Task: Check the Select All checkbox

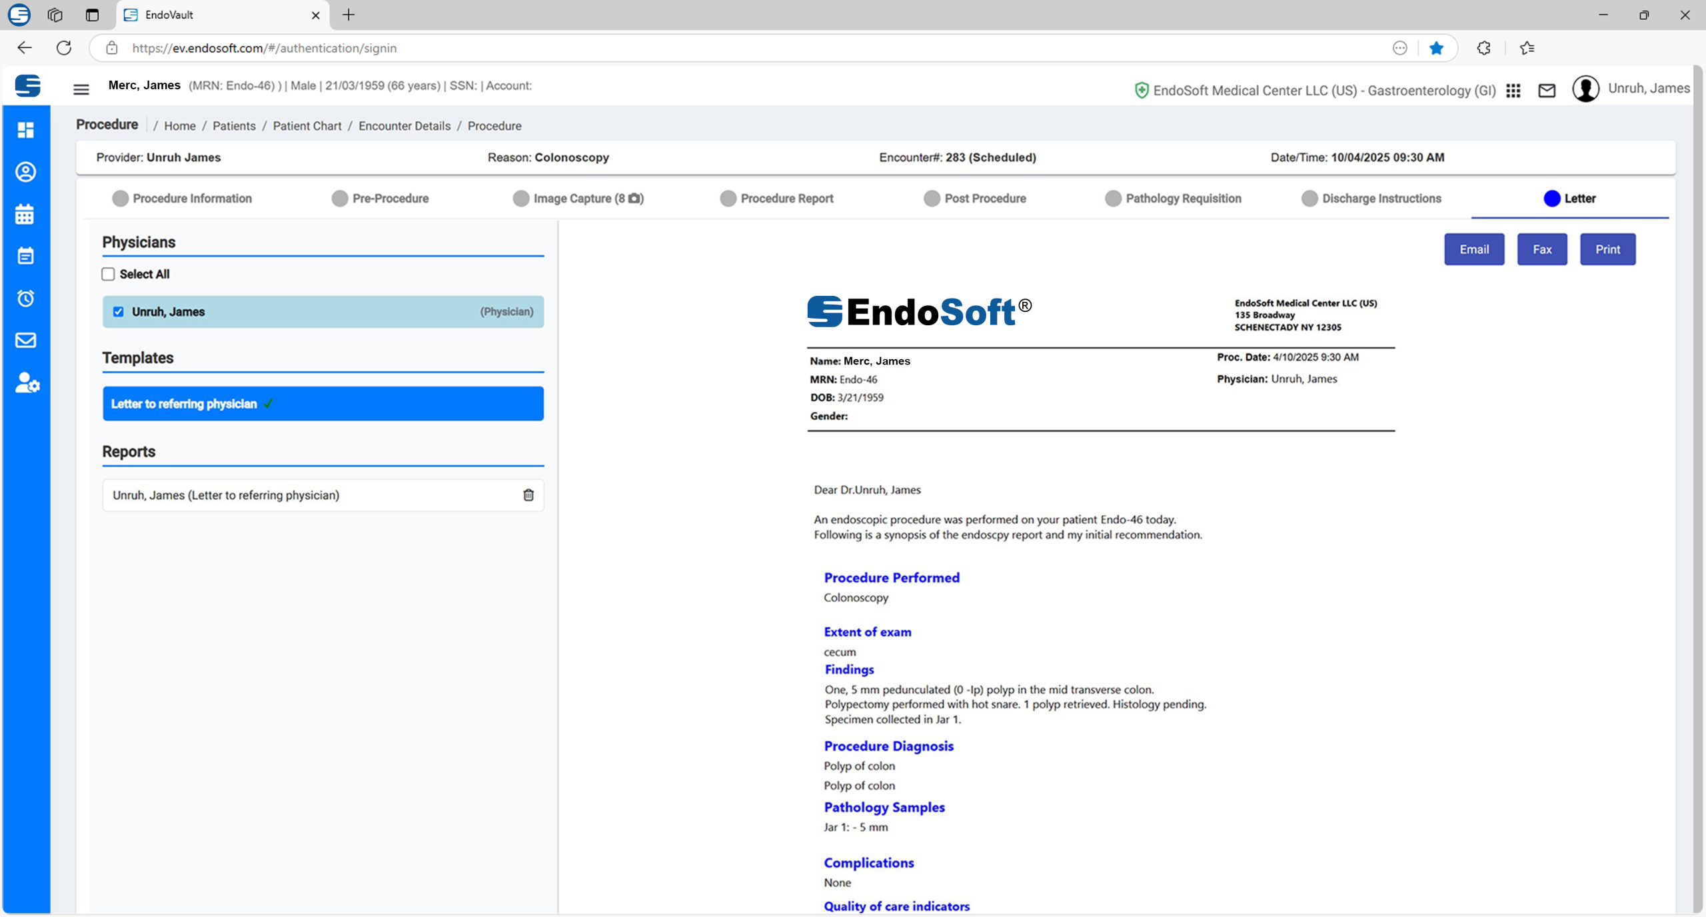Action: tap(109, 274)
